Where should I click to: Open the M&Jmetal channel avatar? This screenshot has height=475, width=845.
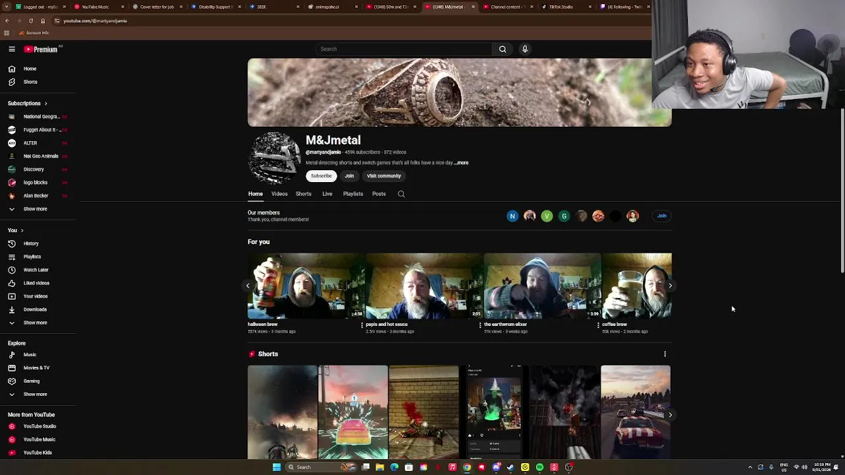274,158
